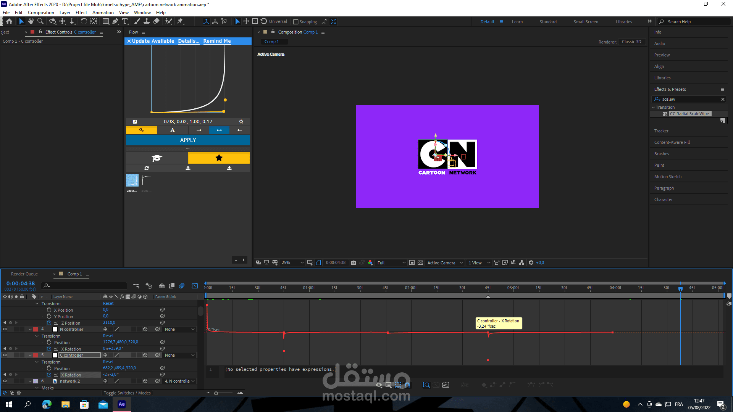Click the graduation cap icon in Flow
Viewport: 733px width, 412px height.
pos(157,158)
